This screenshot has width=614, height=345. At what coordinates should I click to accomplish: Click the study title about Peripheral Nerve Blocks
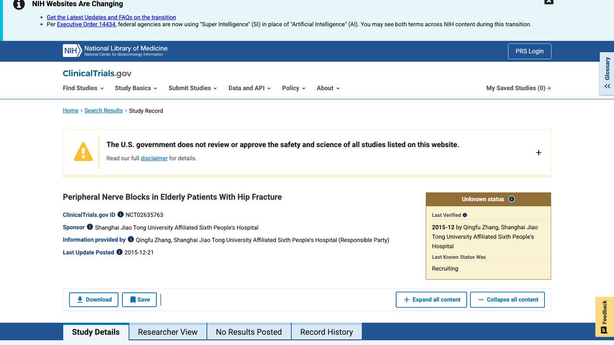(172, 197)
